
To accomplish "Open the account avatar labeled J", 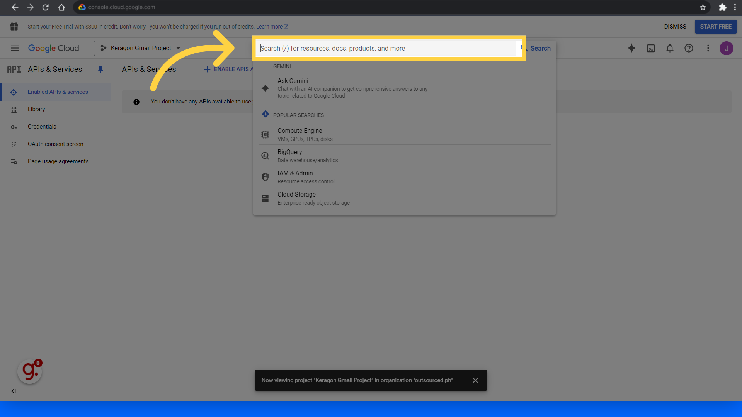I will point(727,48).
